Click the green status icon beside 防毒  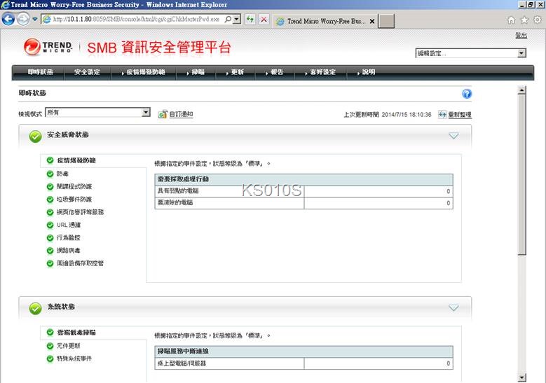(x=50, y=174)
